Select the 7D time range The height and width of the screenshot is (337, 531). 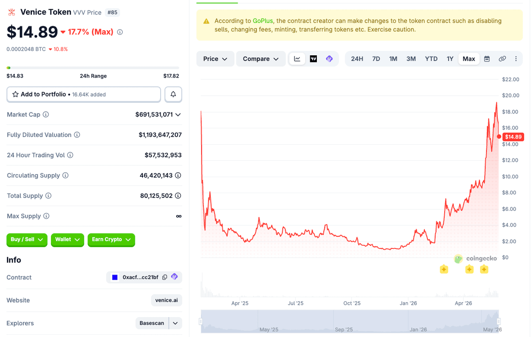(376, 59)
